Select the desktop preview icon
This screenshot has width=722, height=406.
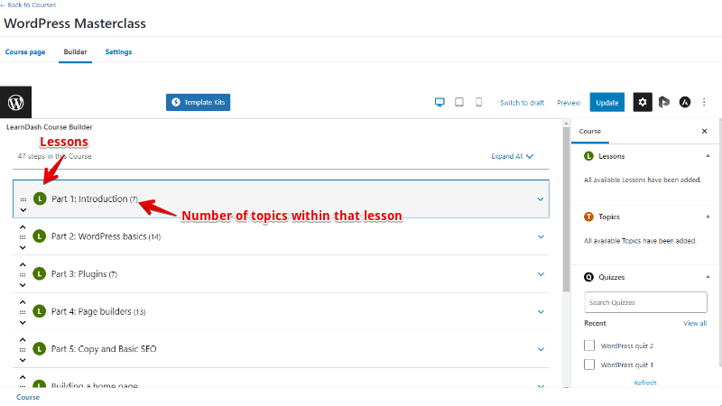tap(440, 102)
